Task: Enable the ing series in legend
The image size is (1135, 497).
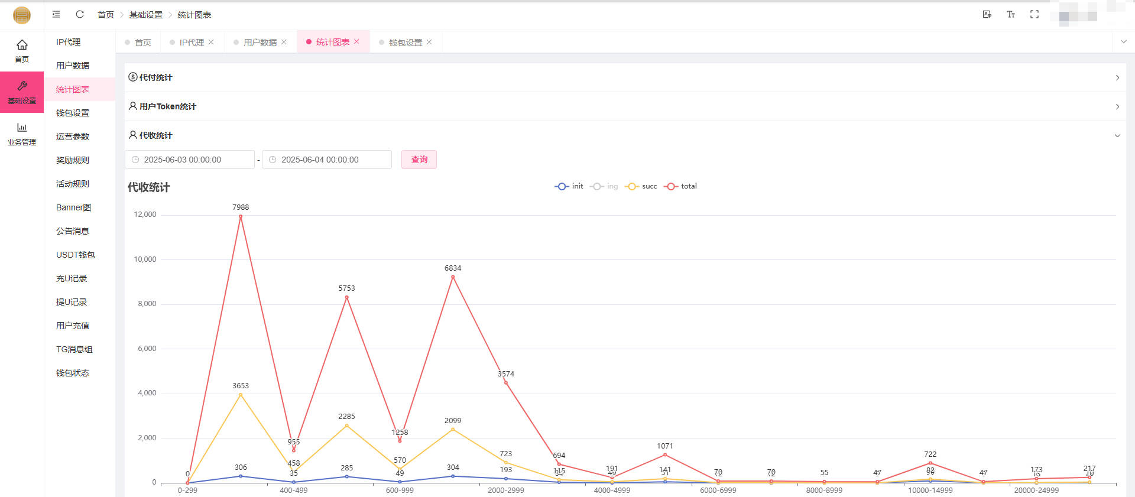Action: click(604, 186)
